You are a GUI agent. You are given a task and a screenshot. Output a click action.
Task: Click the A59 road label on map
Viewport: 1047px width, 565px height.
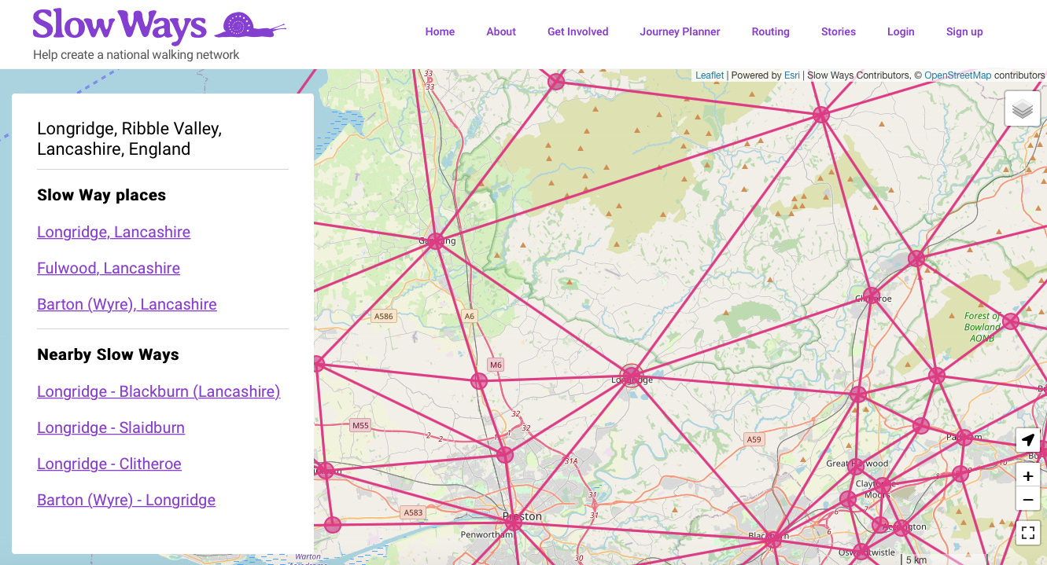754,439
